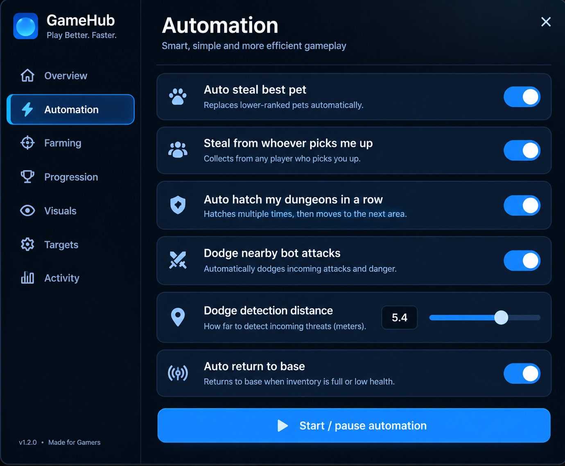Click the 'Made for Gamers' footer text
The height and width of the screenshot is (466, 565).
[x=74, y=442]
